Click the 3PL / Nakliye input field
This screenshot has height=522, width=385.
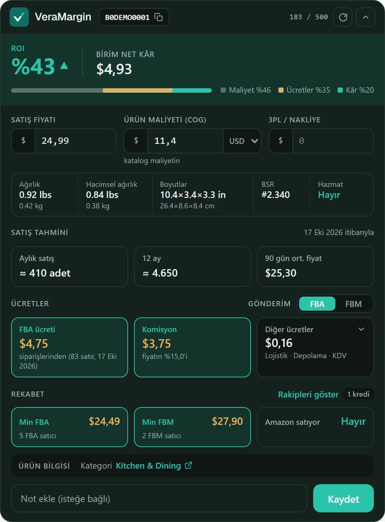pyautogui.click(x=333, y=141)
